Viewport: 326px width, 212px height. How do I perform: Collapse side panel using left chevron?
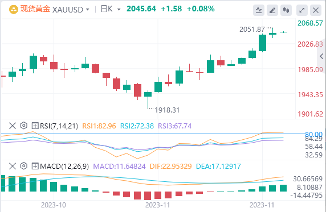(321, 56)
